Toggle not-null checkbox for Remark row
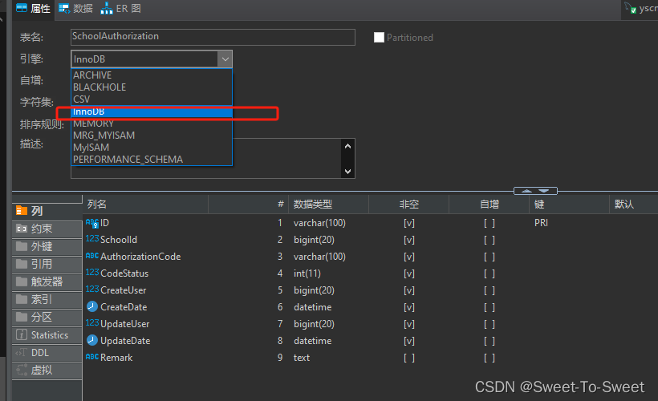Screen dimensions: 658x401 coord(409,358)
